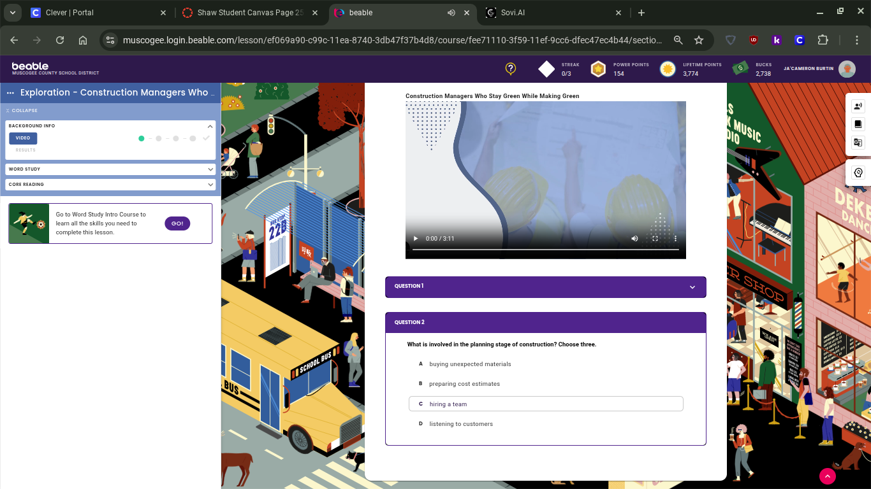Open the read-aloud tool in the right sidebar

coord(858,106)
